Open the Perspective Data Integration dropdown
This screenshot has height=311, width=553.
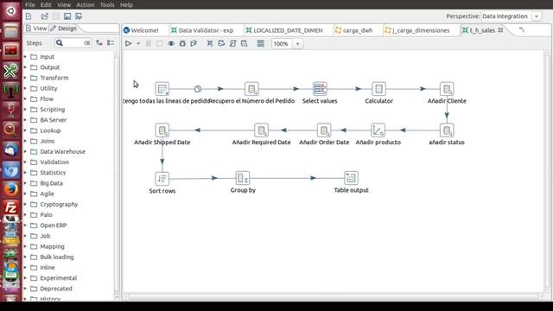click(x=537, y=16)
